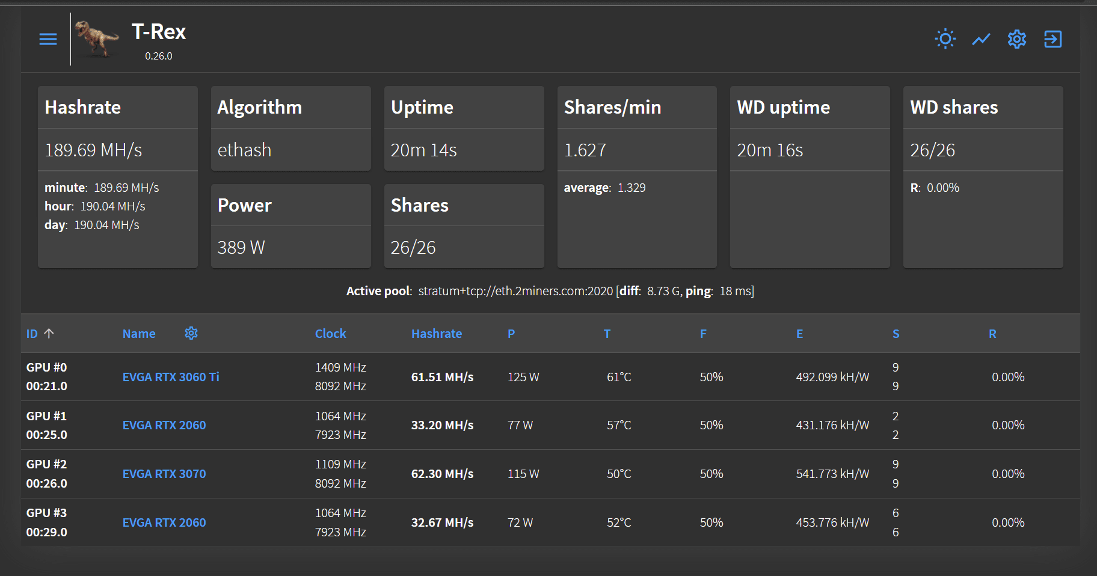Select the GPU #0 row ID cell
Viewport: 1097px width, 576px height.
pos(47,376)
